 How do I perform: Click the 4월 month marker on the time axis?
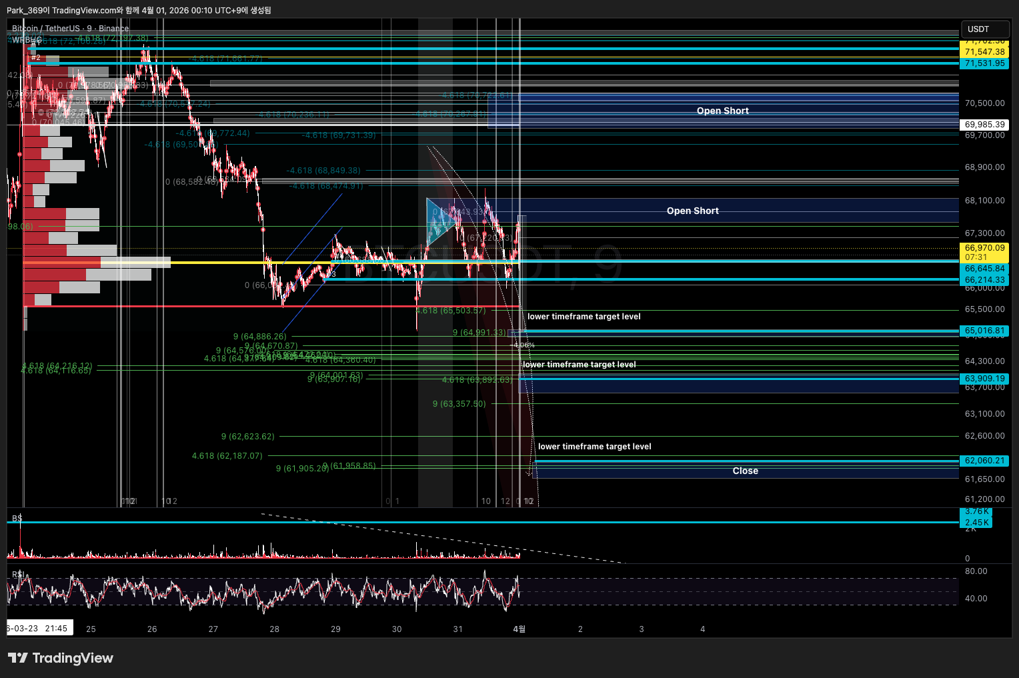519,629
